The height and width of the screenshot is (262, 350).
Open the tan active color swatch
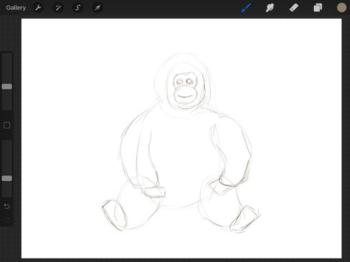(x=341, y=8)
